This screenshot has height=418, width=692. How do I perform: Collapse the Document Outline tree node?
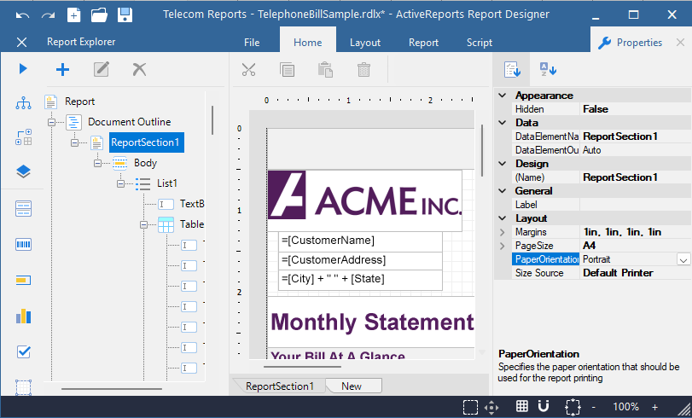pos(52,122)
